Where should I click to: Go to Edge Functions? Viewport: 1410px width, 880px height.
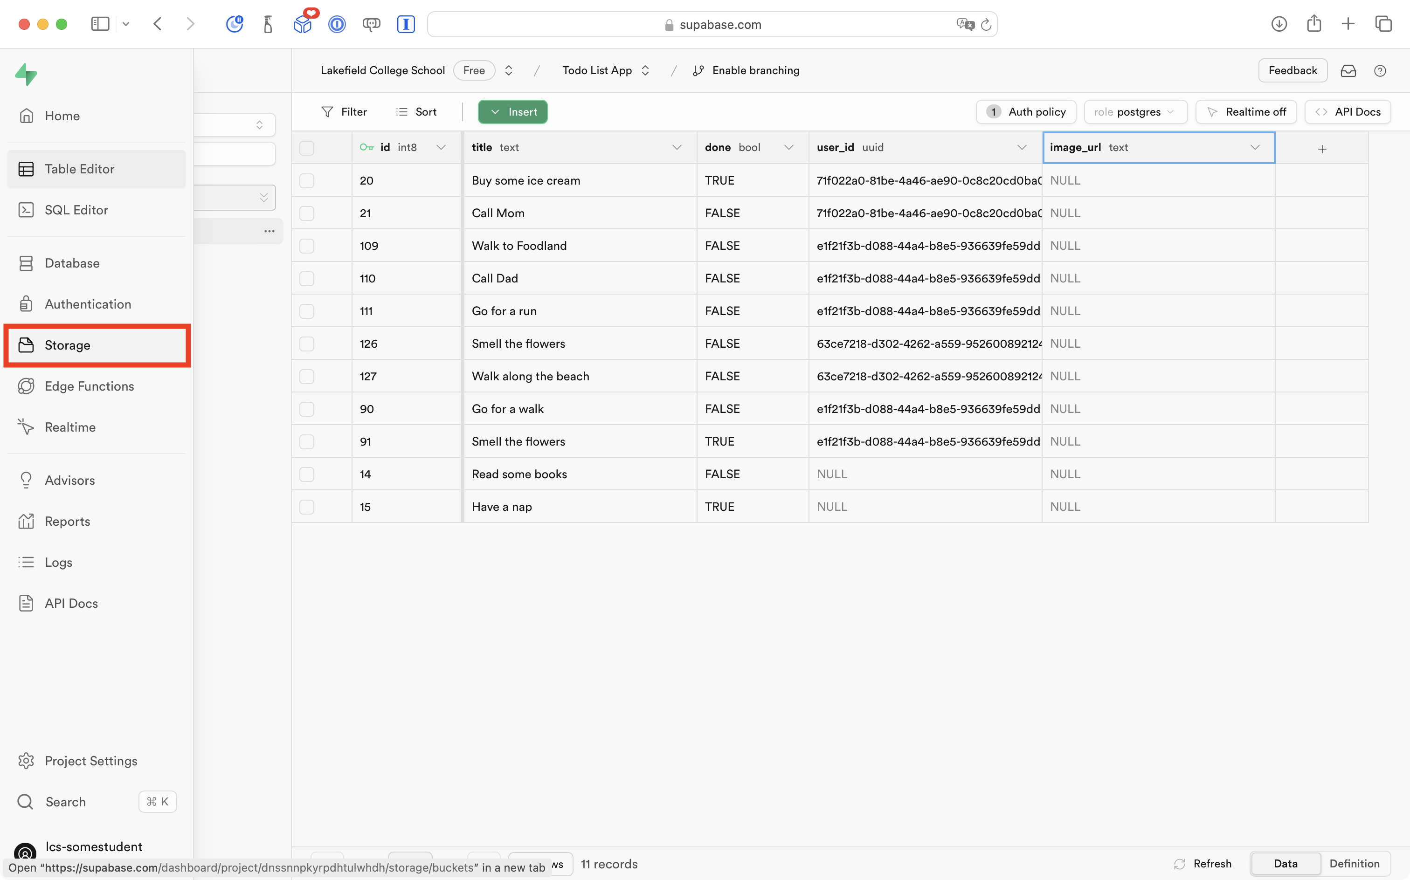89,386
